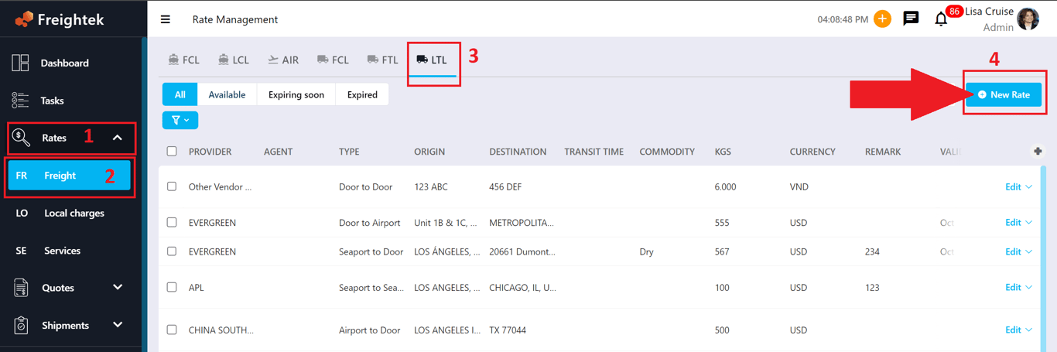Collapse the Rates sidebar section

coord(118,138)
